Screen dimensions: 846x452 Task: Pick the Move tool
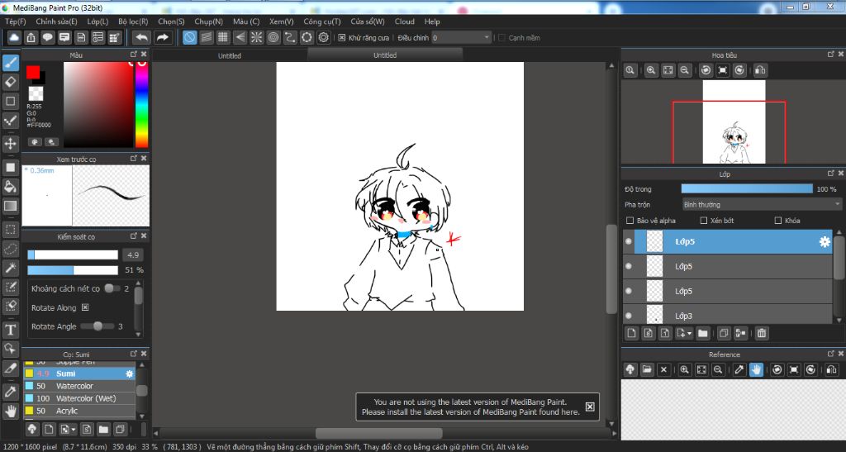pos(10,144)
